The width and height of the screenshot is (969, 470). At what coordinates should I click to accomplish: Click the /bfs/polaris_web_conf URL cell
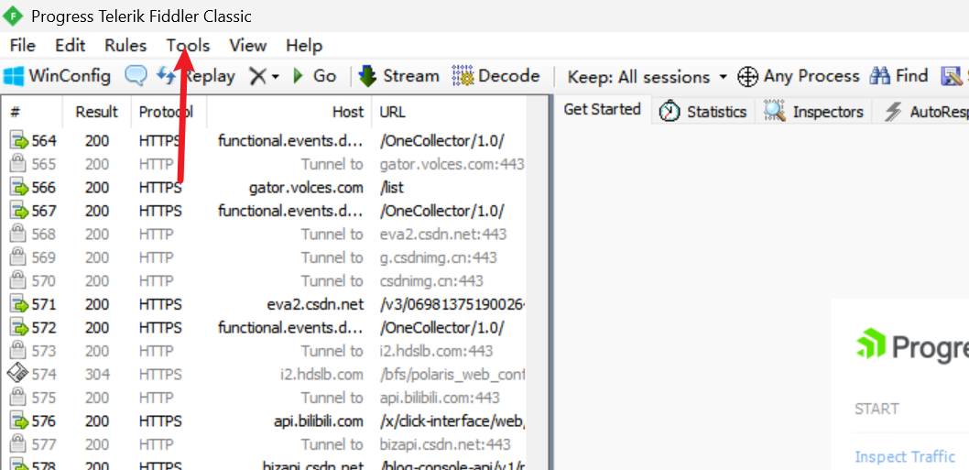click(453, 375)
